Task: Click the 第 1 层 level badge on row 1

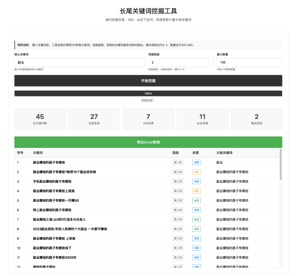Action: 178,162
